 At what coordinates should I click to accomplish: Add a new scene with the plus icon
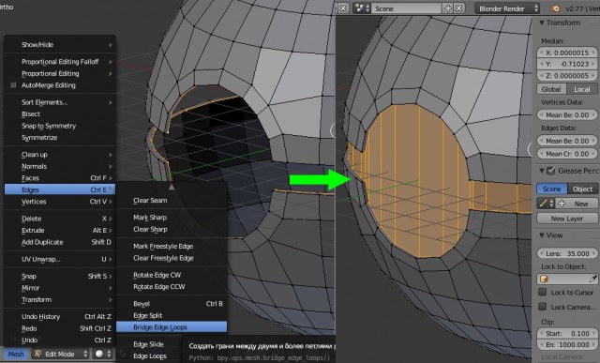[x=448, y=8]
